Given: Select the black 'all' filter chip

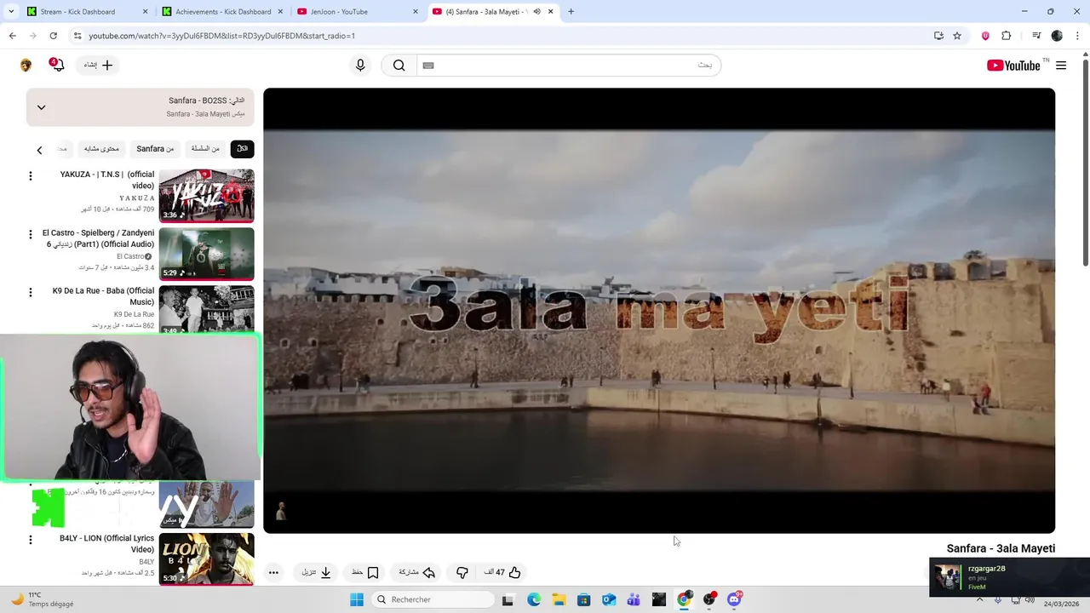Looking at the screenshot, I should [x=242, y=149].
